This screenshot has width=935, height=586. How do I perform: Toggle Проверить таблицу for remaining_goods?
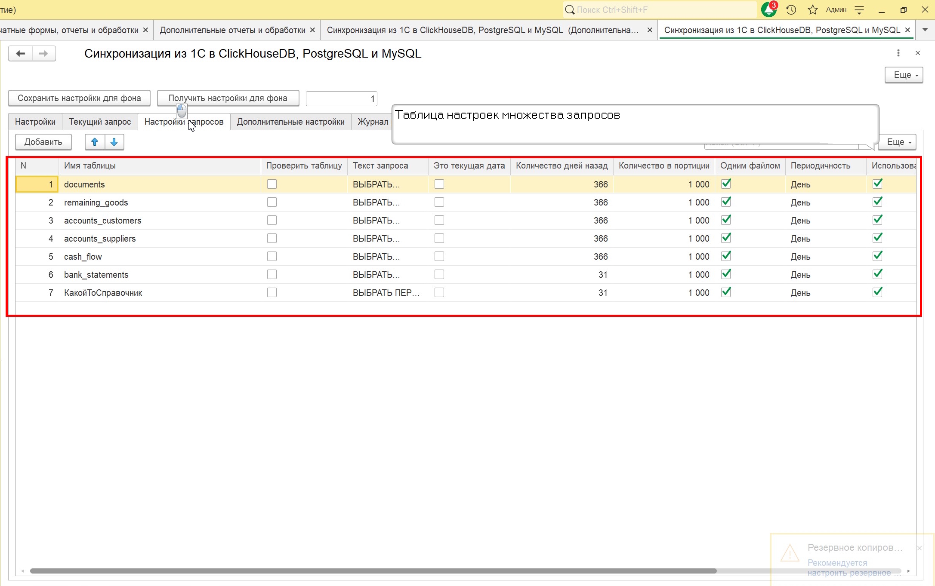tap(272, 202)
